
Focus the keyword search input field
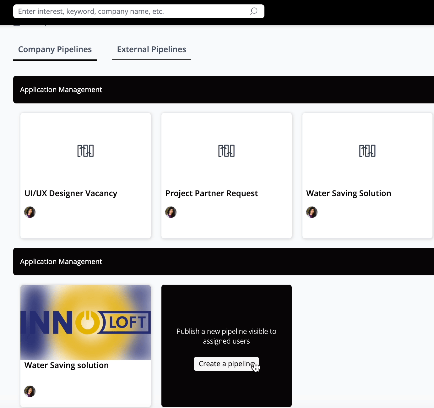(x=132, y=11)
